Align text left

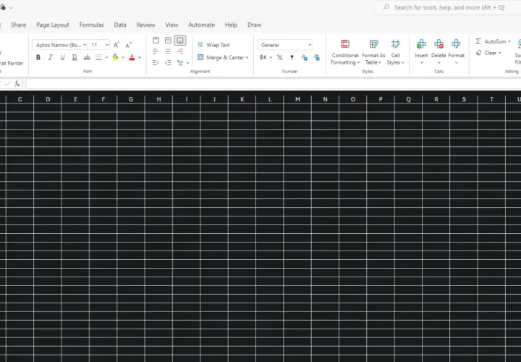pos(156,51)
